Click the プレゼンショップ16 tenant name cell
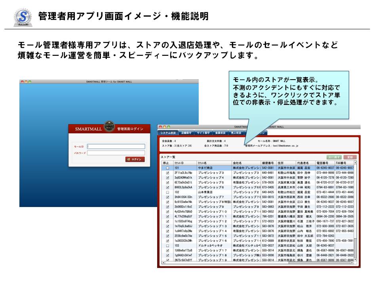Screen dimensions: 380x285 click(x=214, y=241)
